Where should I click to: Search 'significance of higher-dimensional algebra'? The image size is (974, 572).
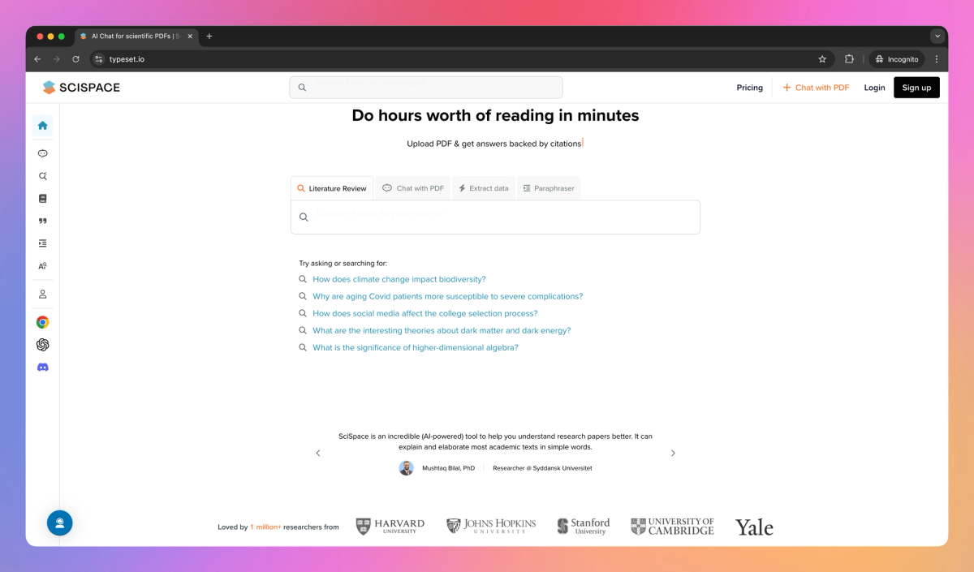pos(415,347)
